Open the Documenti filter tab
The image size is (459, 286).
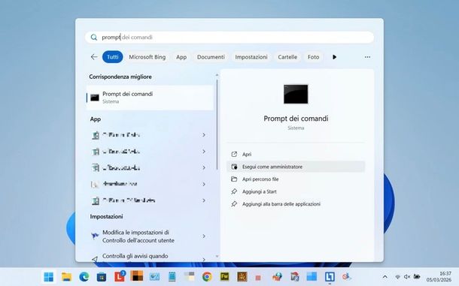(x=211, y=57)
